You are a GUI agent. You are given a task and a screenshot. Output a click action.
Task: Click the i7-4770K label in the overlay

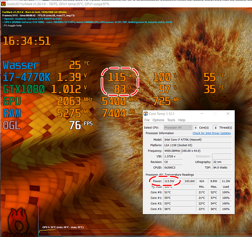[27, 77]
